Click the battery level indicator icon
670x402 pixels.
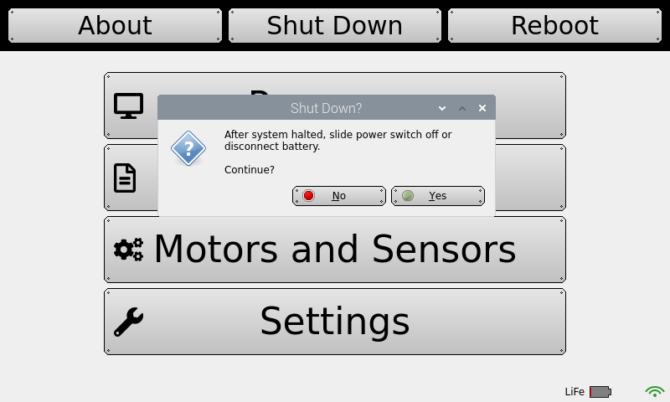[600, 392]
